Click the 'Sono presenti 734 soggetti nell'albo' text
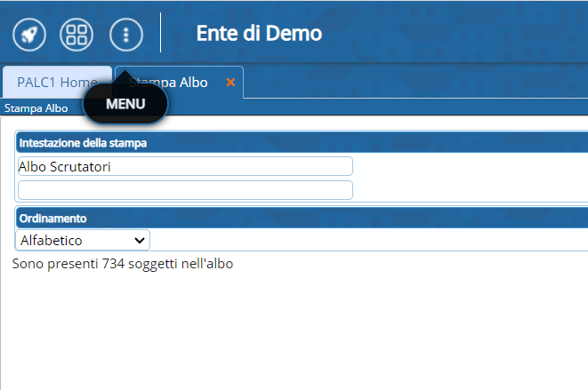 123,264
